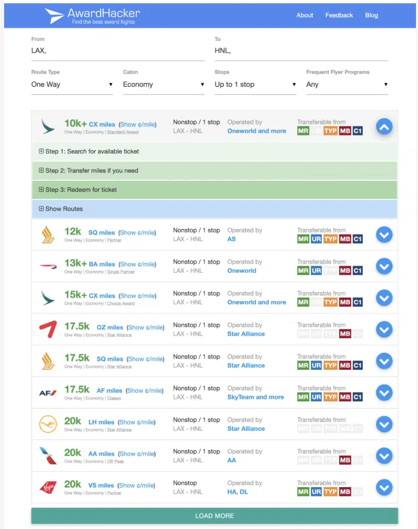Click the AwardHacker paper plane logo
The height and width of the screenshot is (529, 418).
click(x=54, y=15)
